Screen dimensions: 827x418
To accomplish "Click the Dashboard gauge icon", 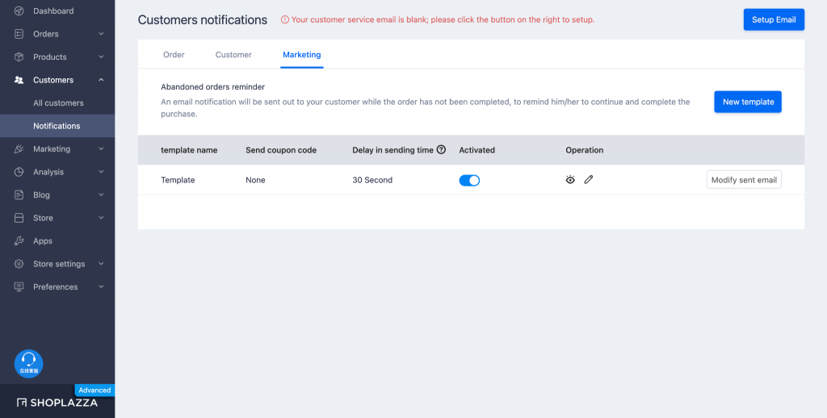I will click(19, 11).
